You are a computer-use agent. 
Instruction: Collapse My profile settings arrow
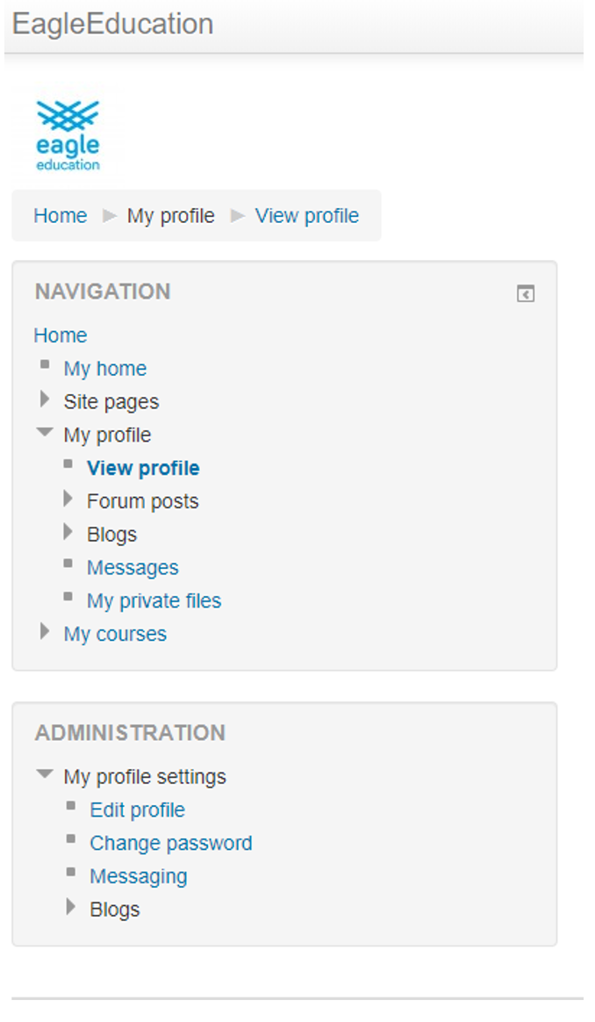point(45,775)
